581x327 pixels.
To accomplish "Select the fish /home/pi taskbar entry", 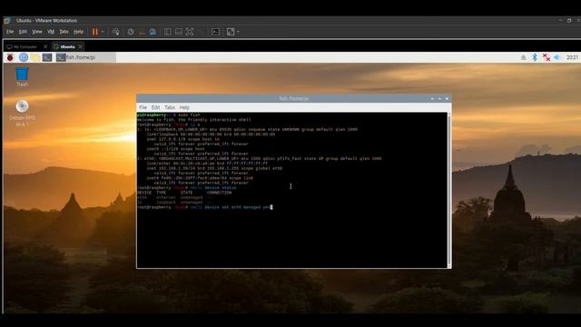I will coord(86,57).
